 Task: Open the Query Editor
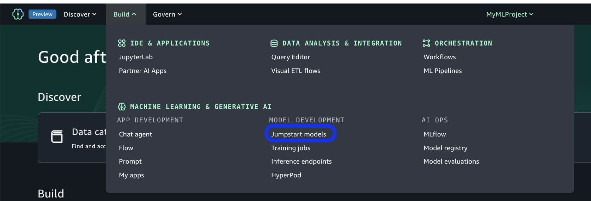[291, 57]
